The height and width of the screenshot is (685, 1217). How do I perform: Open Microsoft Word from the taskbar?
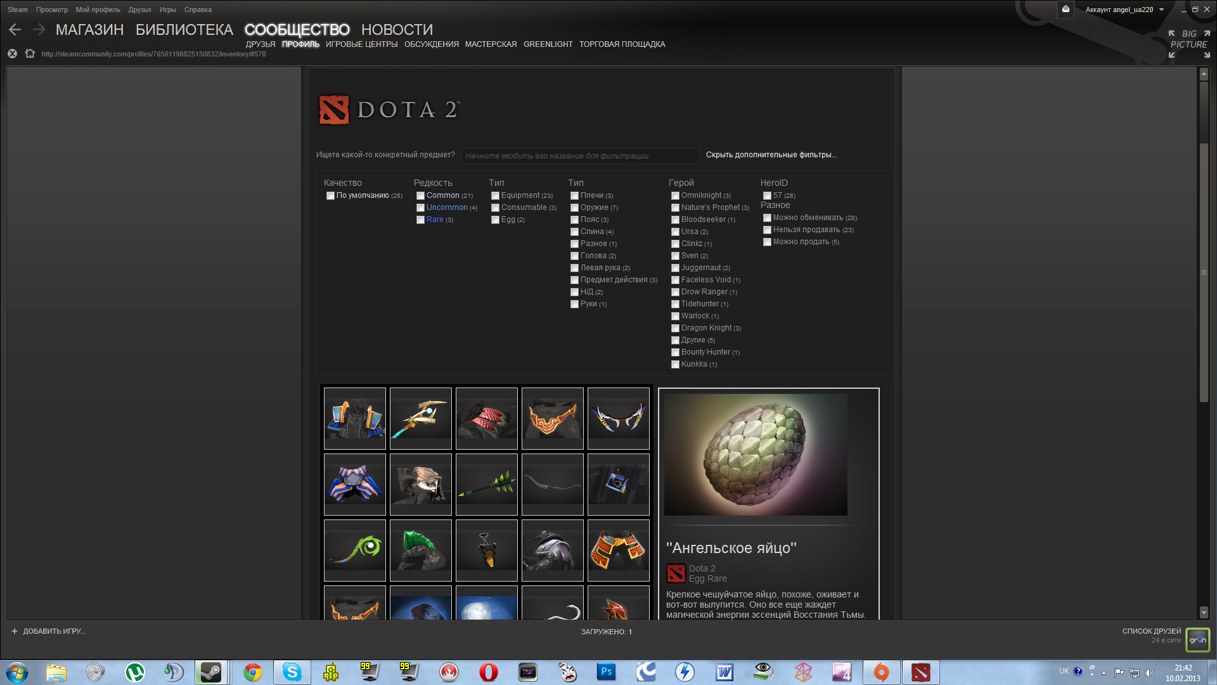tap(724, 672)
